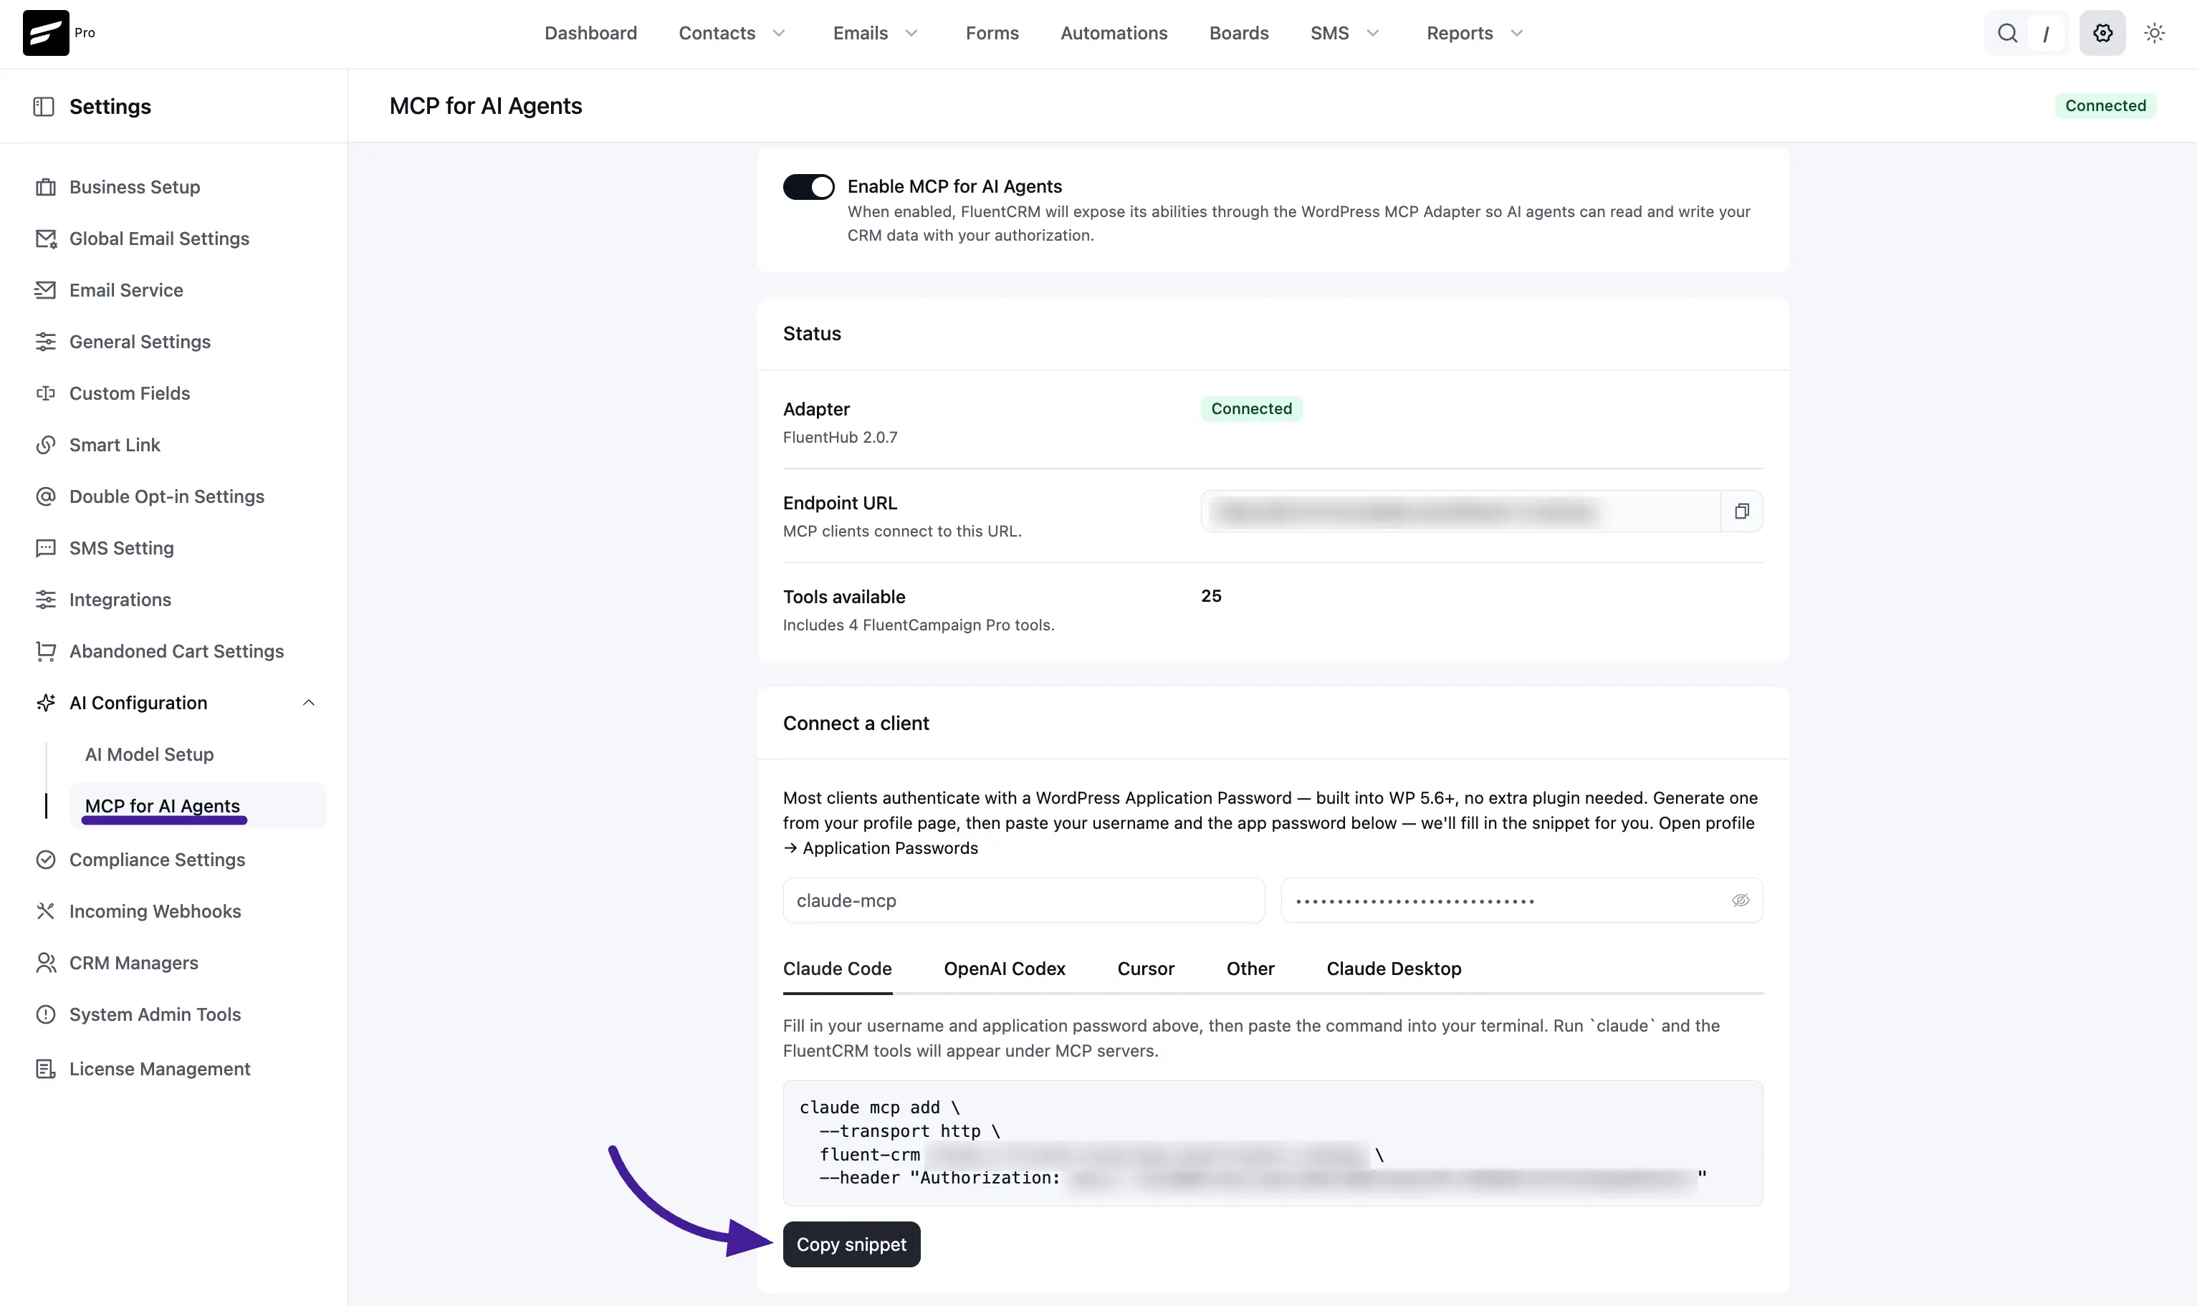Click the Smart Link chain icon
Screen dimensions: 2197x1306
(46, 446)
